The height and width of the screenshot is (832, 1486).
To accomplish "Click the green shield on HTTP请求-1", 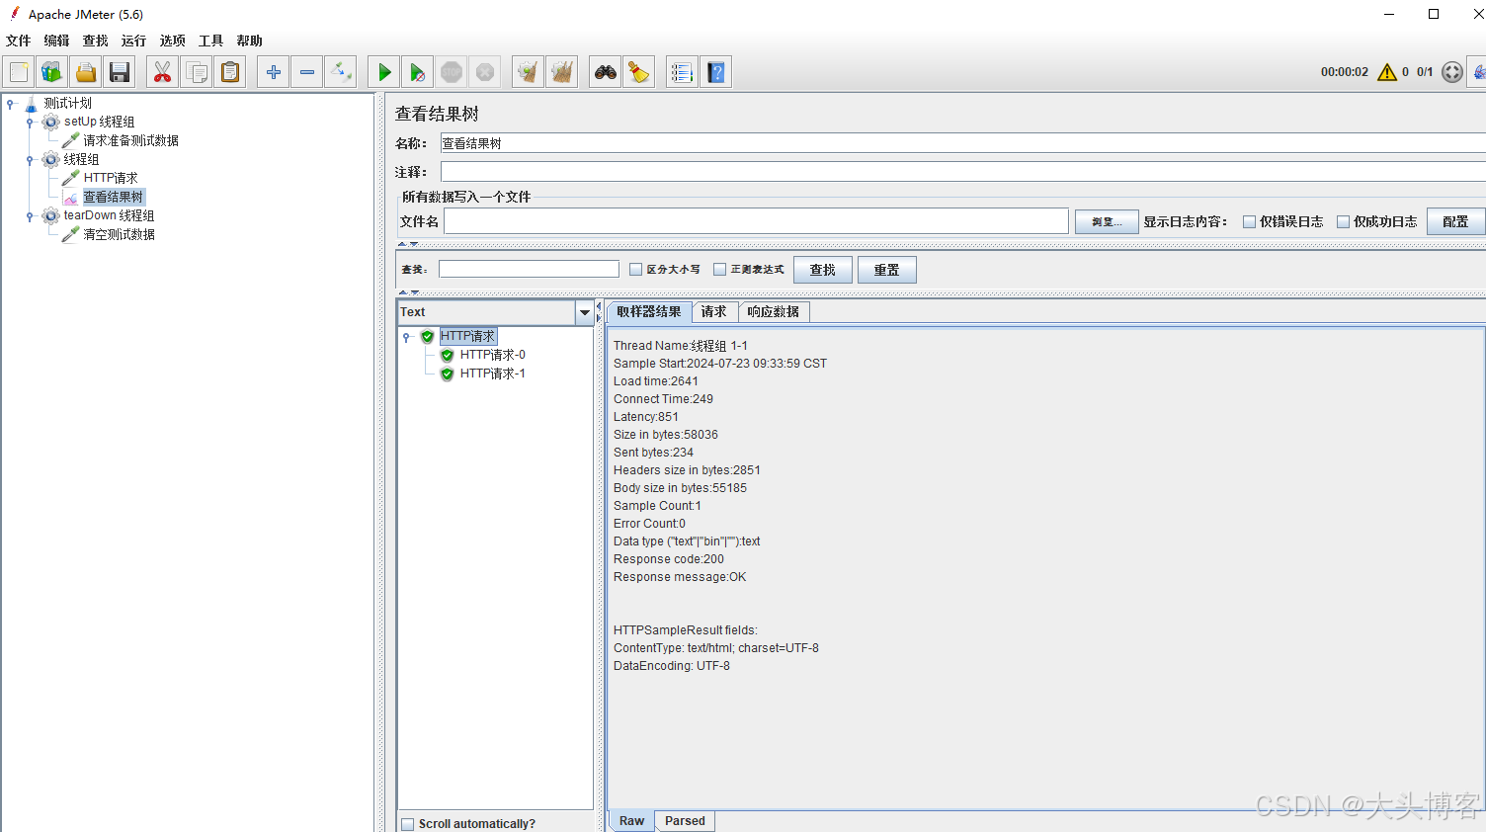I will pyautogui.click(x=448, y=374).
